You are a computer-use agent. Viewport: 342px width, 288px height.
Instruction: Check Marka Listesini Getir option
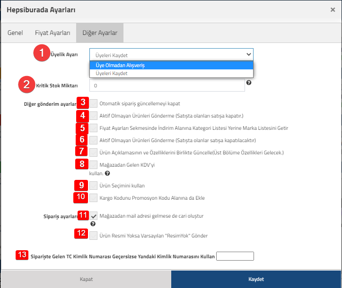point(94,128)
